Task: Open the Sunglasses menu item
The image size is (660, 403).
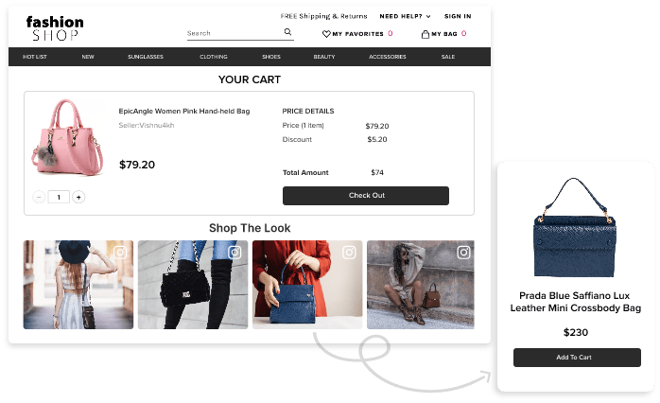Action: click(x=146, y=57)
